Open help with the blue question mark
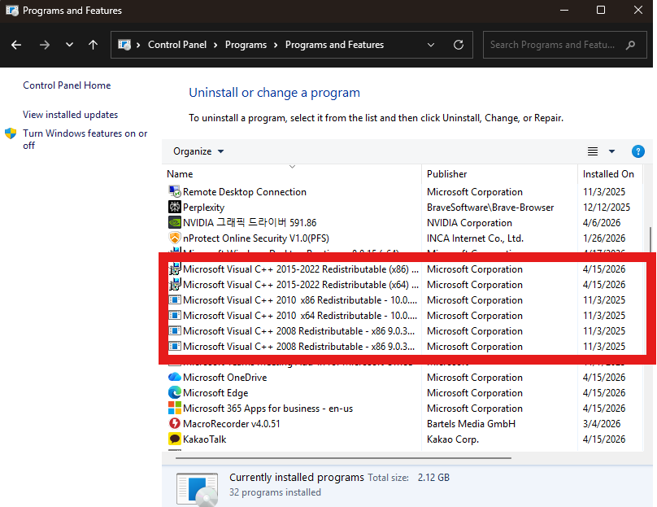Screen dimensions: 657x507 [638, 151]
